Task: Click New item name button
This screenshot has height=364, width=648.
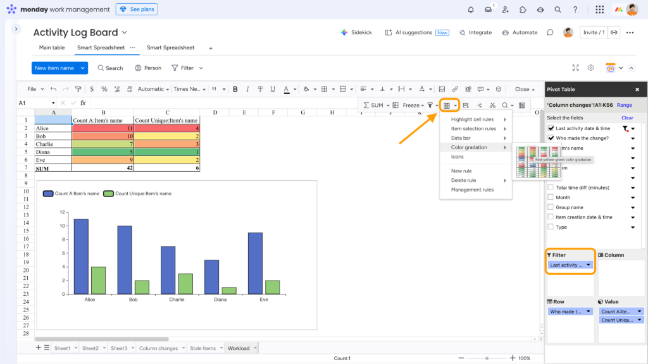Action: click(x=54, y=68)
